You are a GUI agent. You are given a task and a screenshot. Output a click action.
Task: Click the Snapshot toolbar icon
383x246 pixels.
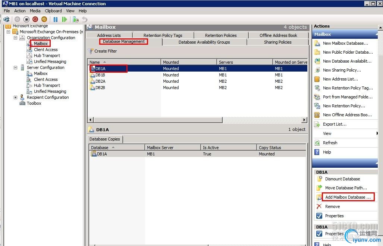(x=76, y=19)
